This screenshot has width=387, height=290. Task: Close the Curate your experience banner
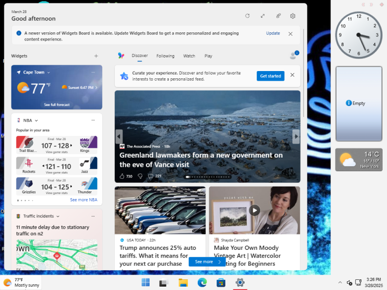[x=292, y=75]
